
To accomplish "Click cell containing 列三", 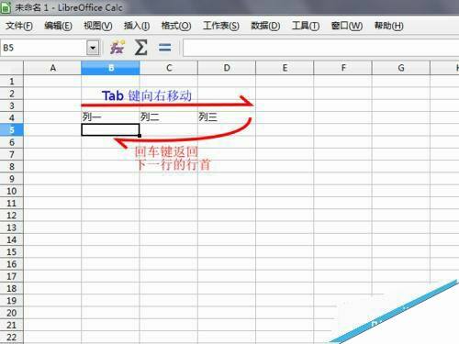I will tap(227, 117).
